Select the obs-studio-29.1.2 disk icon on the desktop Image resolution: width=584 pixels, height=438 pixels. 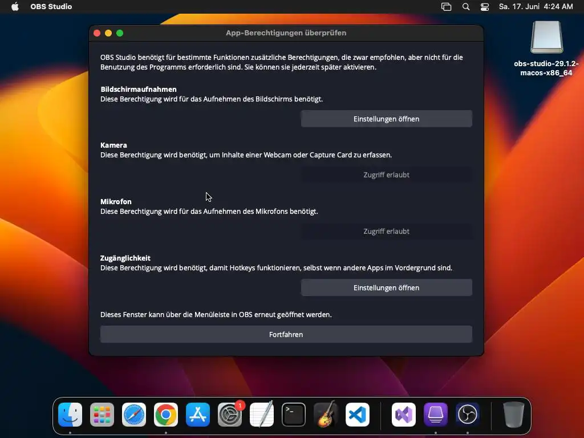(546, 38)
